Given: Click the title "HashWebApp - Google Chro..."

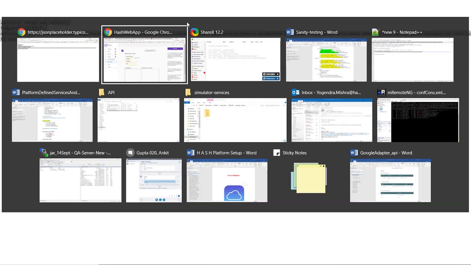Looking at the screenshot, I should [x=143, y=32].
